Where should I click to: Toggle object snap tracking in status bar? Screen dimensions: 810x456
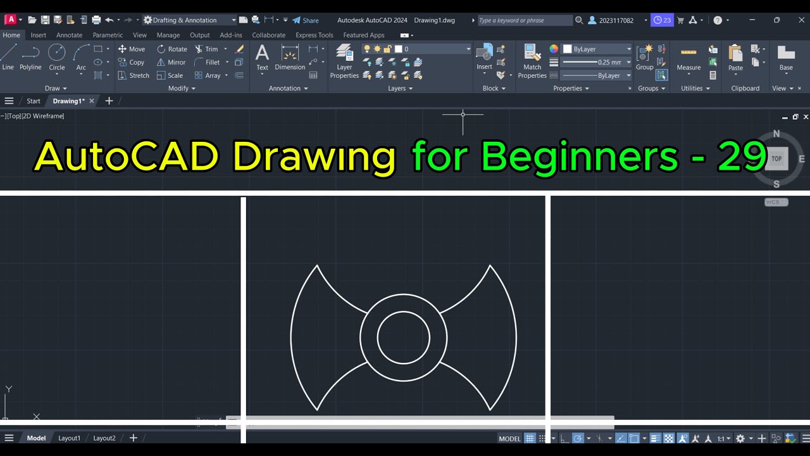click(x=621, y=438)
